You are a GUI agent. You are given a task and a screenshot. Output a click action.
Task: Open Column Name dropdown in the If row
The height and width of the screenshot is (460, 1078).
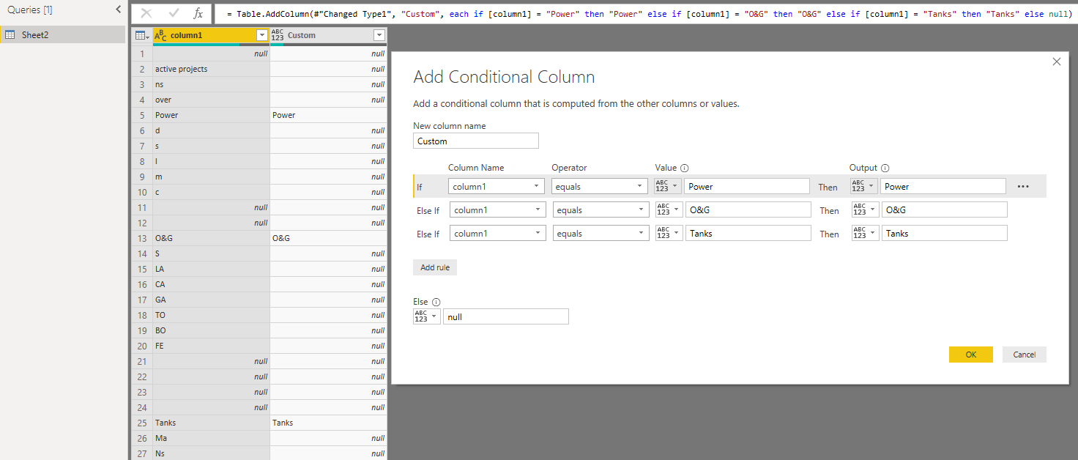coord(497,186)
